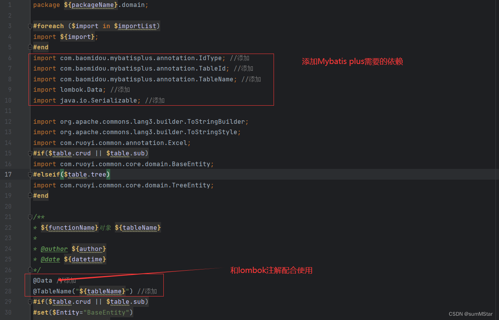Collapse the #foreach block fold marker on line 3
The image size is (499, 320).
[x=30, y=26]
